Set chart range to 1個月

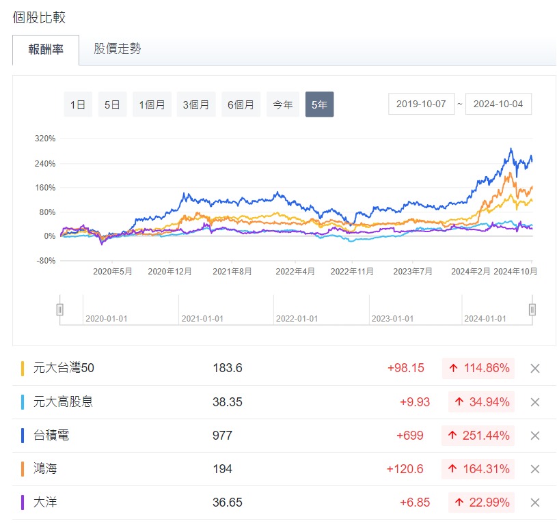coord(152,104)
